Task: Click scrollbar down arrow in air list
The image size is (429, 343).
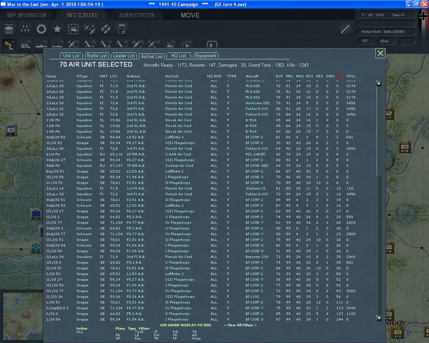Action: point(379,318)
